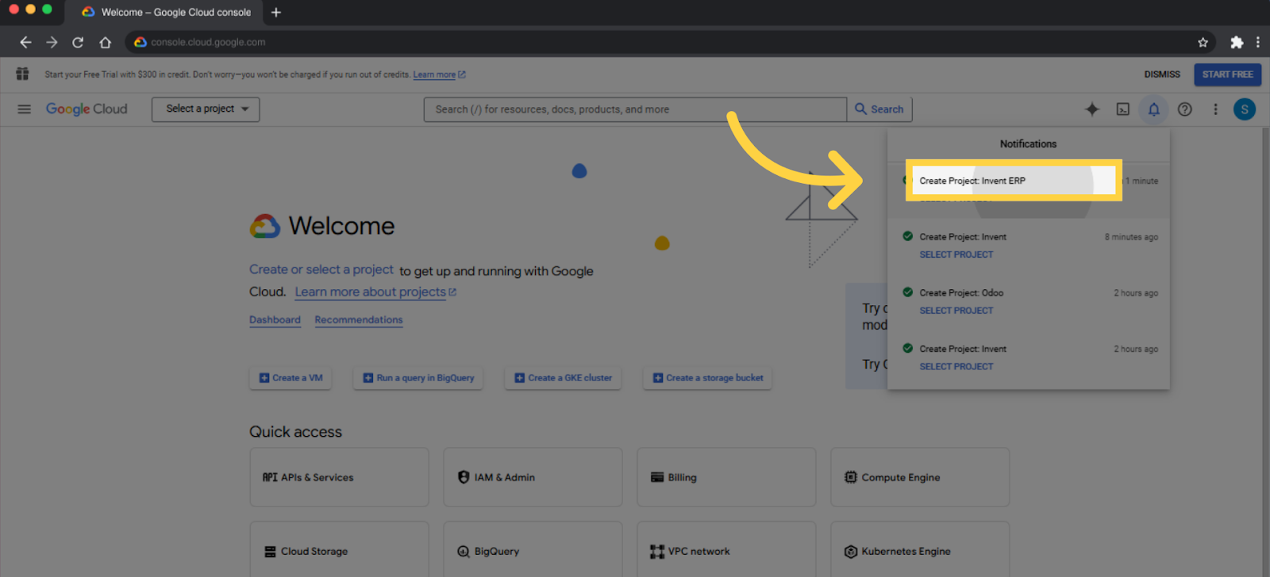Viewport: 1270px width, 577px height.
Task: Open APIs & Services quick access card
Action: coord(339,477)
